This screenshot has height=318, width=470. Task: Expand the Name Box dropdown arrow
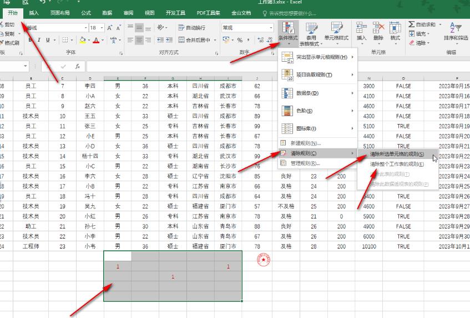[25, 66]
